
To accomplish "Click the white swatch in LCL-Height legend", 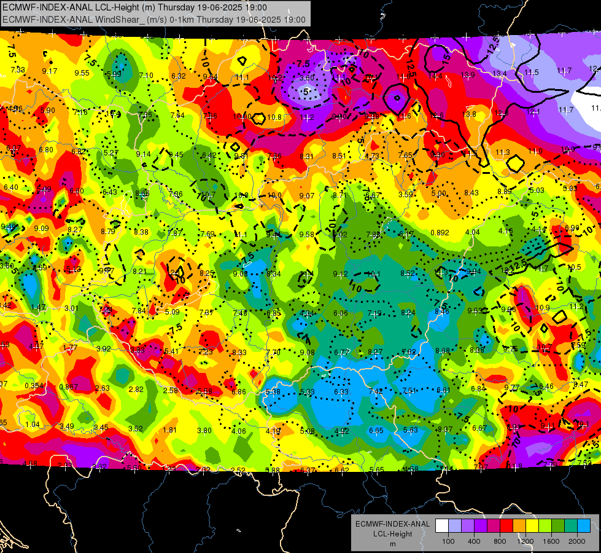I will click(x=442, y=526).
